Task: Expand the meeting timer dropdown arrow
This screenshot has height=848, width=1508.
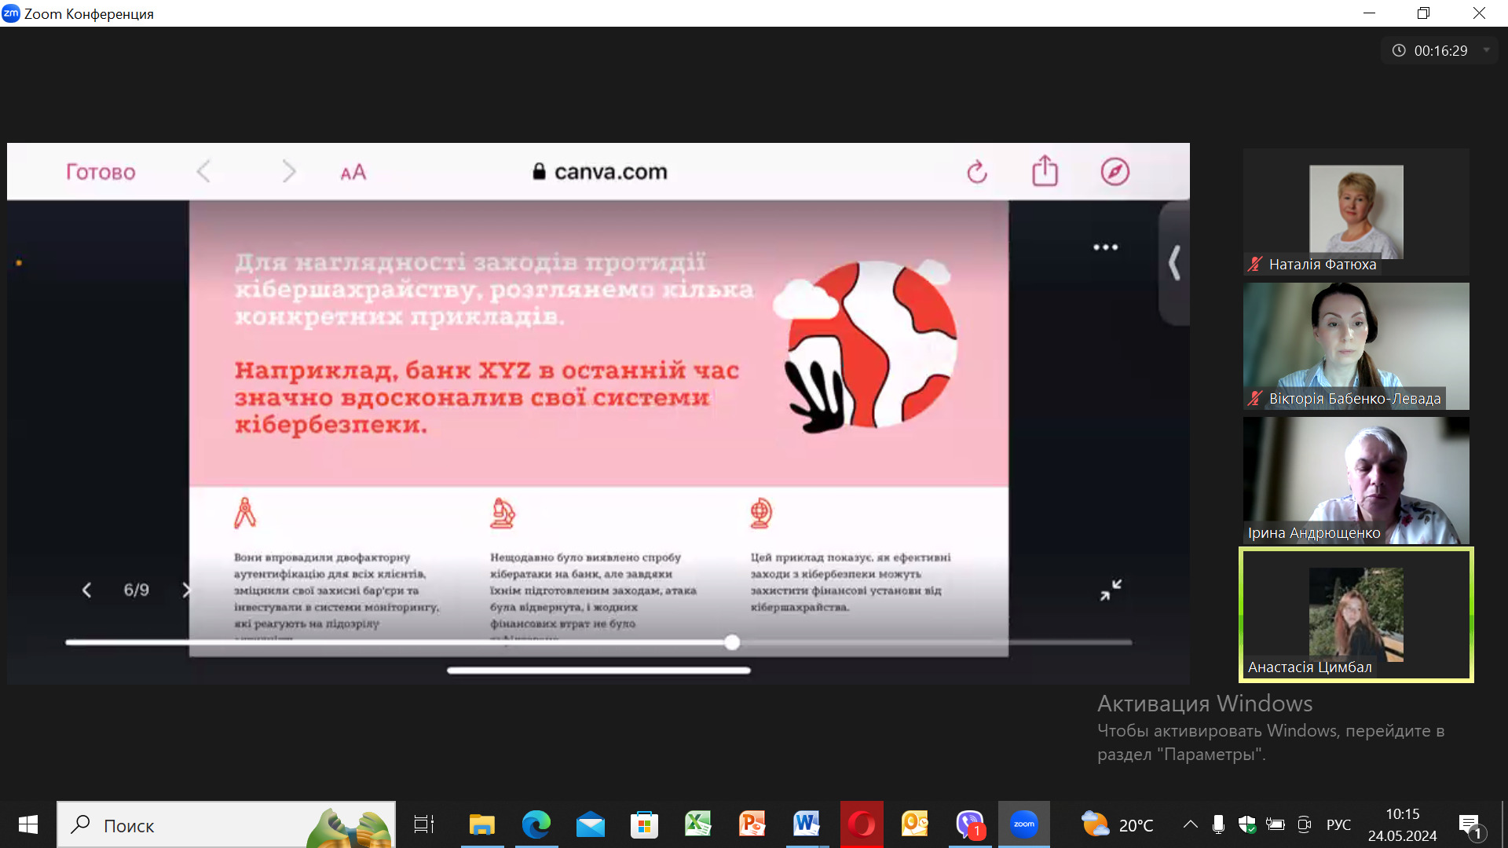Action: pyautogui.click(x=1486, y=50)
